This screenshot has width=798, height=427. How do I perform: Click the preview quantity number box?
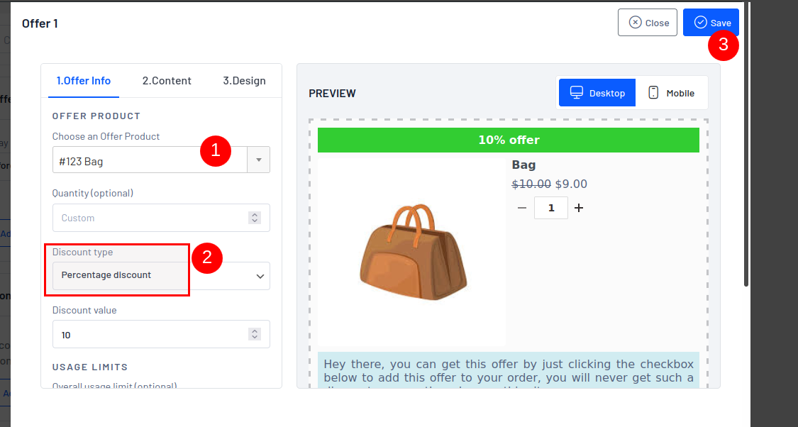(550, 208)
